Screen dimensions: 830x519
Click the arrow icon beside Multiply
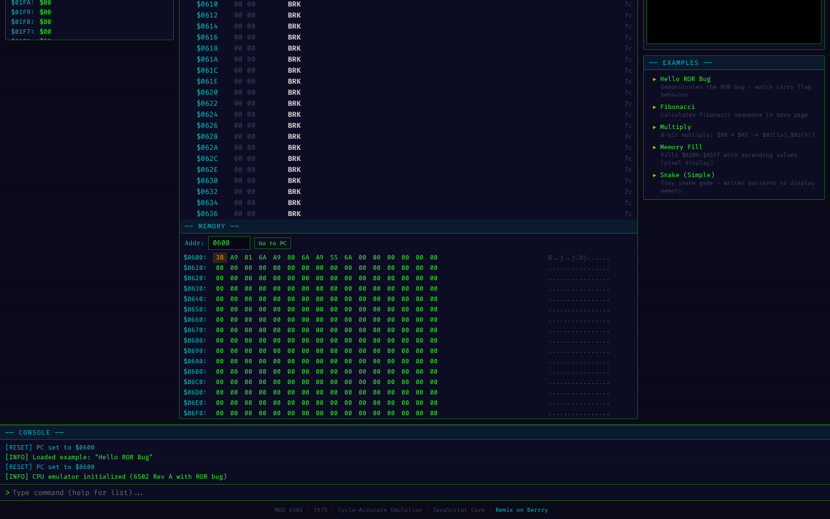(x=654, y=127)
